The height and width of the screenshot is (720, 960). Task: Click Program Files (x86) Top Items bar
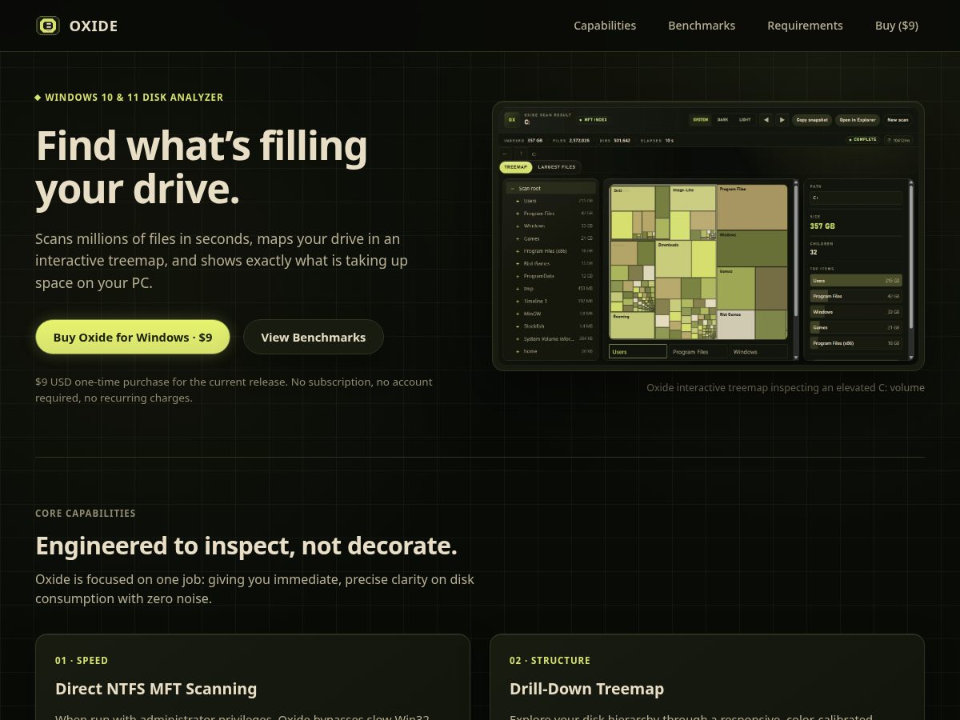coord(856,342)
